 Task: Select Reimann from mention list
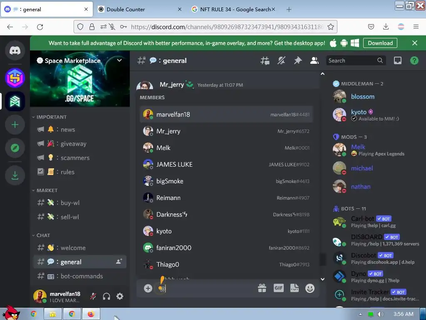[x=226, y=198]
